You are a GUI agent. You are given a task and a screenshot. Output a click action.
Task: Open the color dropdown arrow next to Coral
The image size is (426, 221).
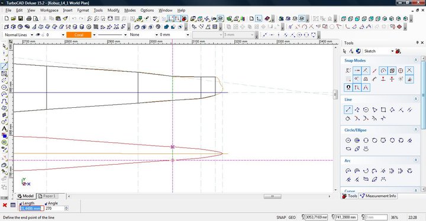pyautogui.click(x=94, y=35)
